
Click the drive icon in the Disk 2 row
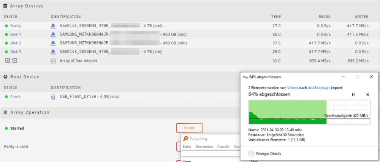click(x=53, y=43)
